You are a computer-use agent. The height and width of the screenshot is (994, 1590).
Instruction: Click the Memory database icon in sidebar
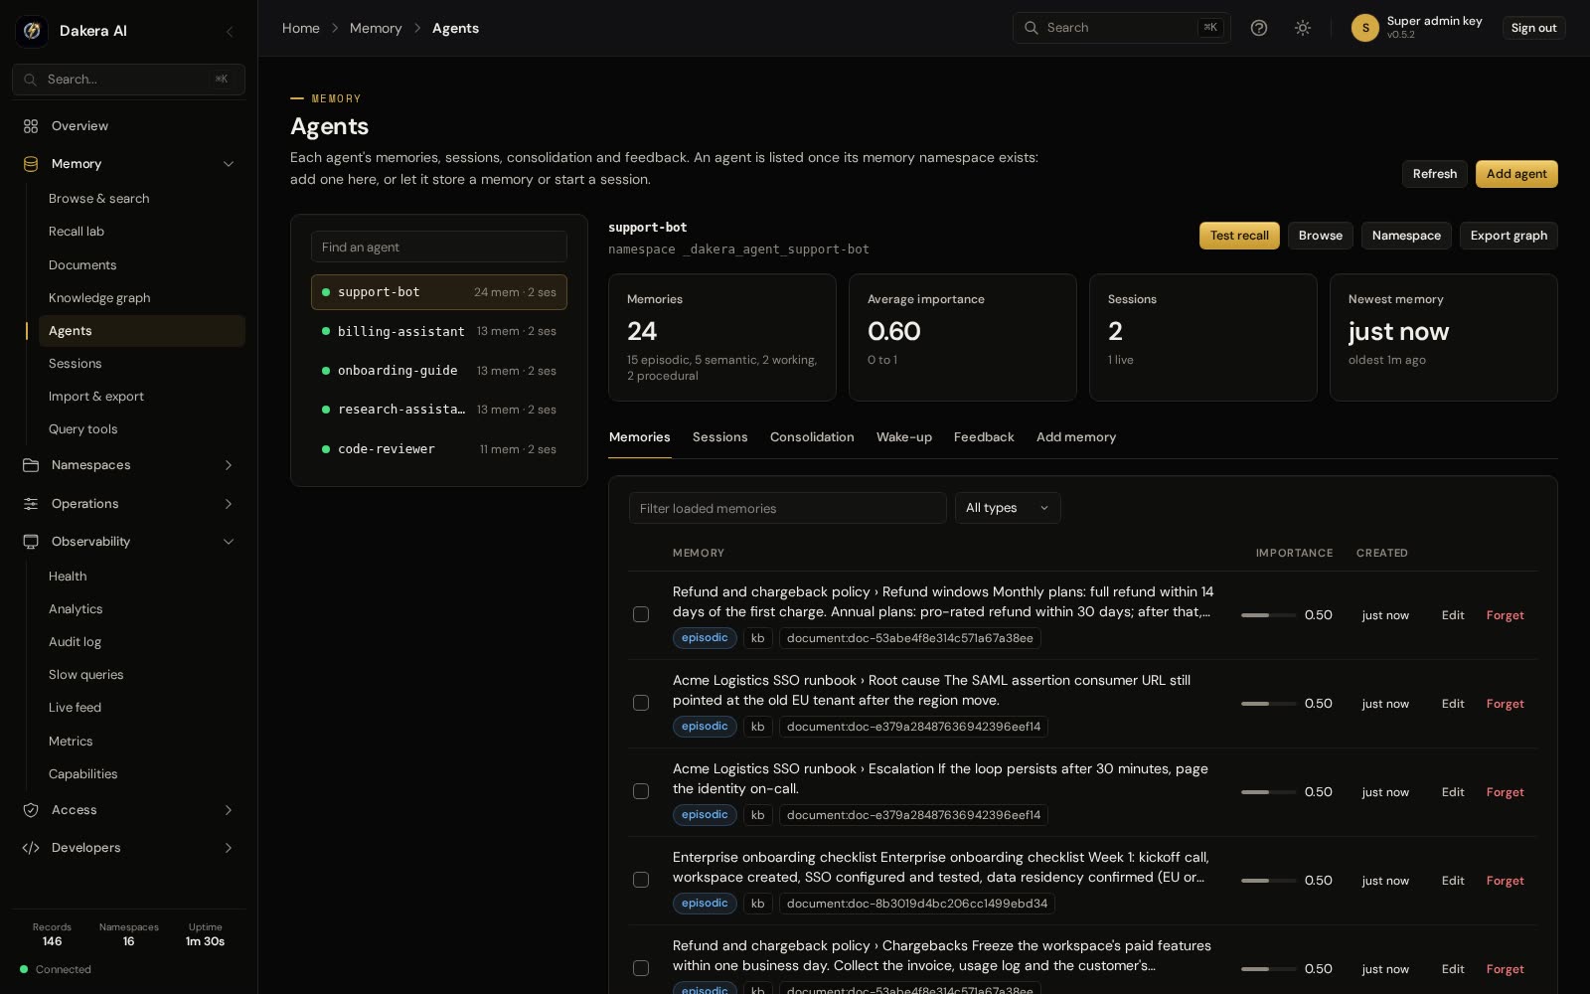click(x=31, y=164)
